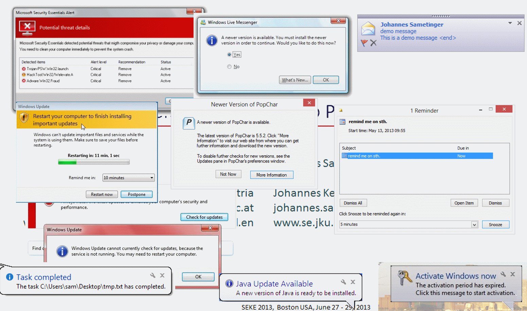Click More Information in PopChar dialog
The width and height of the screenshot is (527, 311).
(272, 175)
